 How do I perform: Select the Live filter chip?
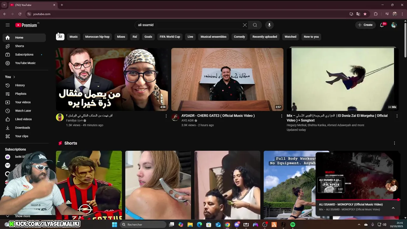click(190, 37)
